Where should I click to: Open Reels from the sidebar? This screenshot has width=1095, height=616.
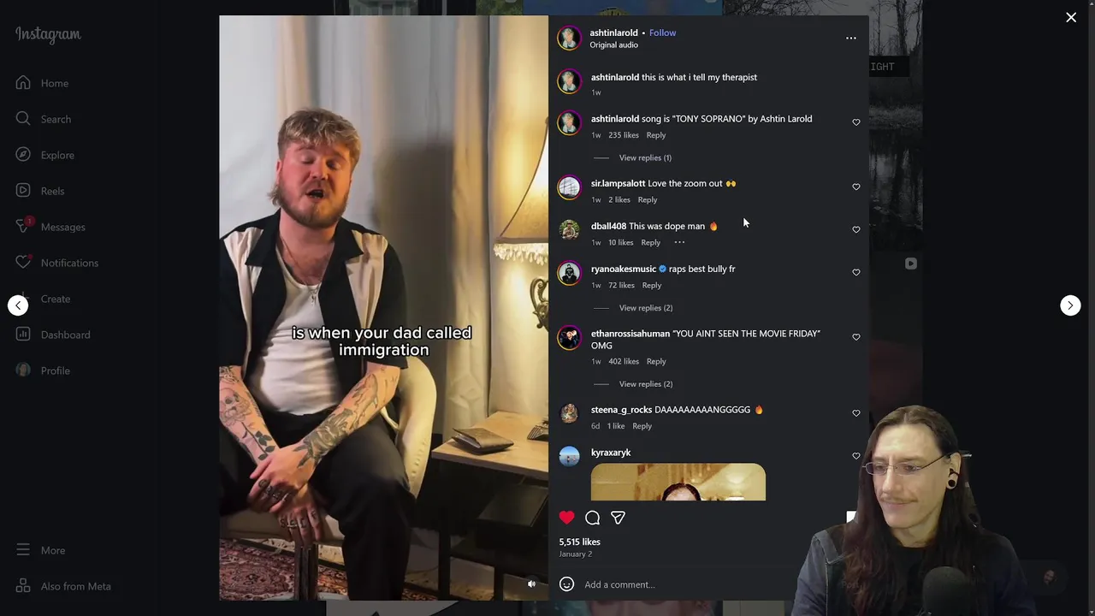click(52, 191)
